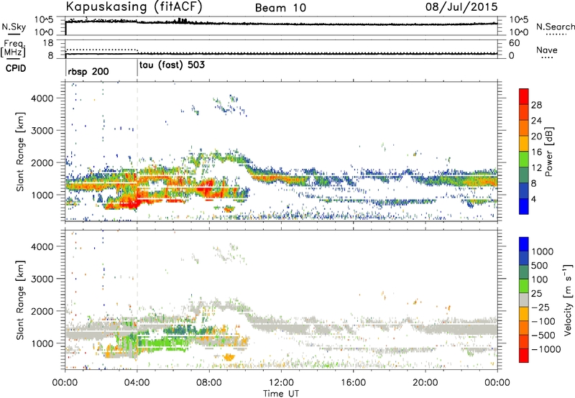Click the '08:00' time tick label
The height and width of the screenshot is (398, 575).
209,383
